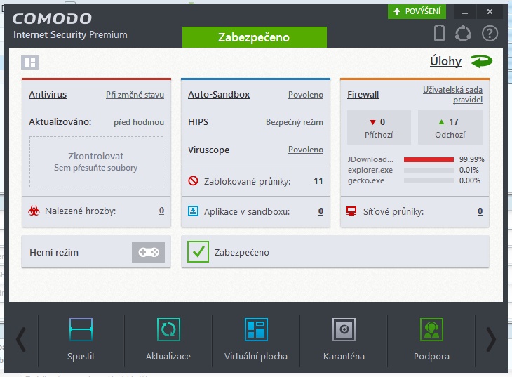This screenshot has width=512, height=377.
Task: Click the sandbox icon beside Aplikace v sandboxu
Action: [x=193, y=211]
